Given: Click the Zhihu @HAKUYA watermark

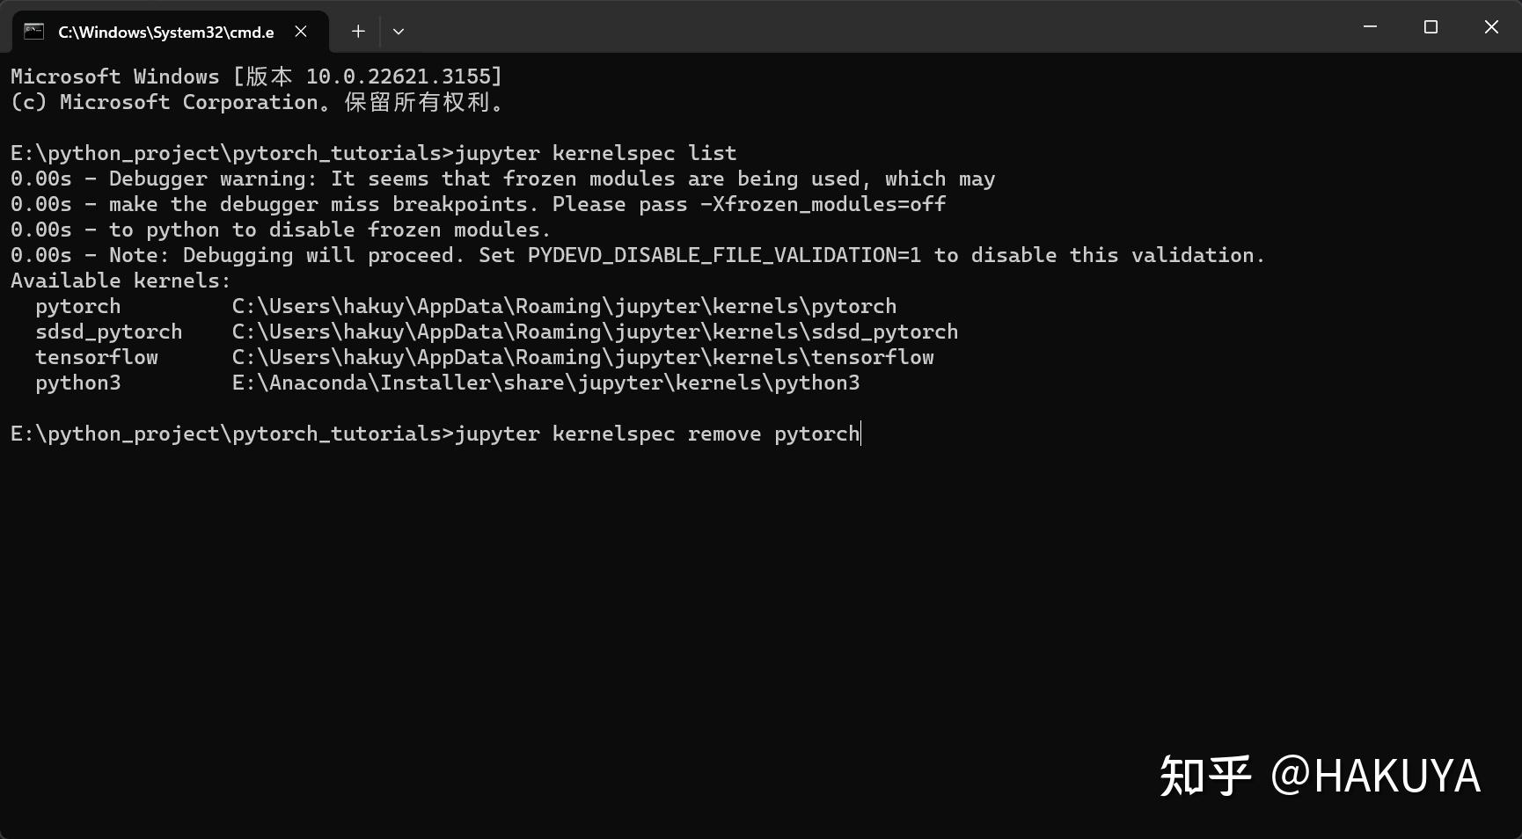Looking at the screenshot, I should click(1320, 776).
